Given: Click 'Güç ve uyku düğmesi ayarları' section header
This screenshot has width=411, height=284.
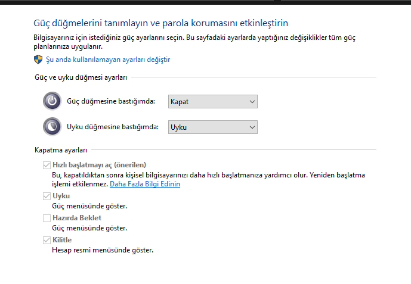Looking at the screenshot, I should click(81, 77).
